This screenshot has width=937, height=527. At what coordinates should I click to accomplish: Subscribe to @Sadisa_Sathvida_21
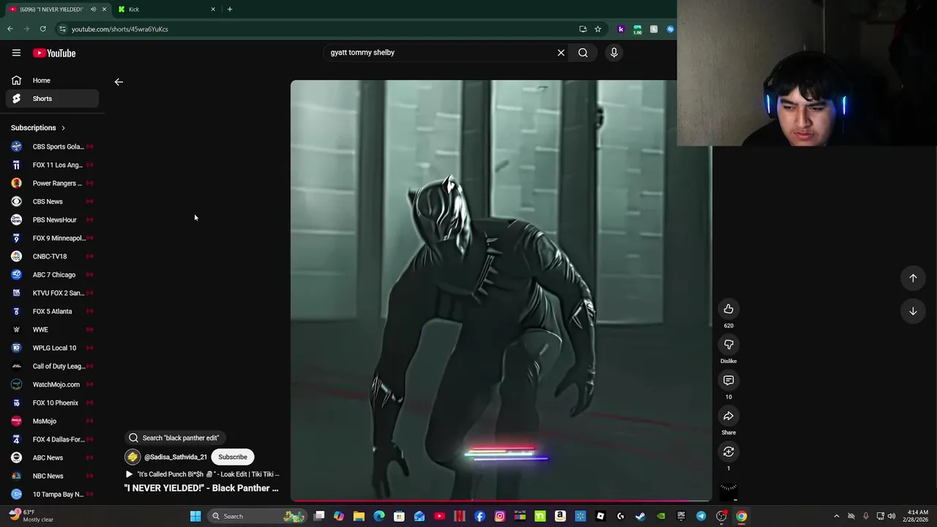[x=233, y=457]
